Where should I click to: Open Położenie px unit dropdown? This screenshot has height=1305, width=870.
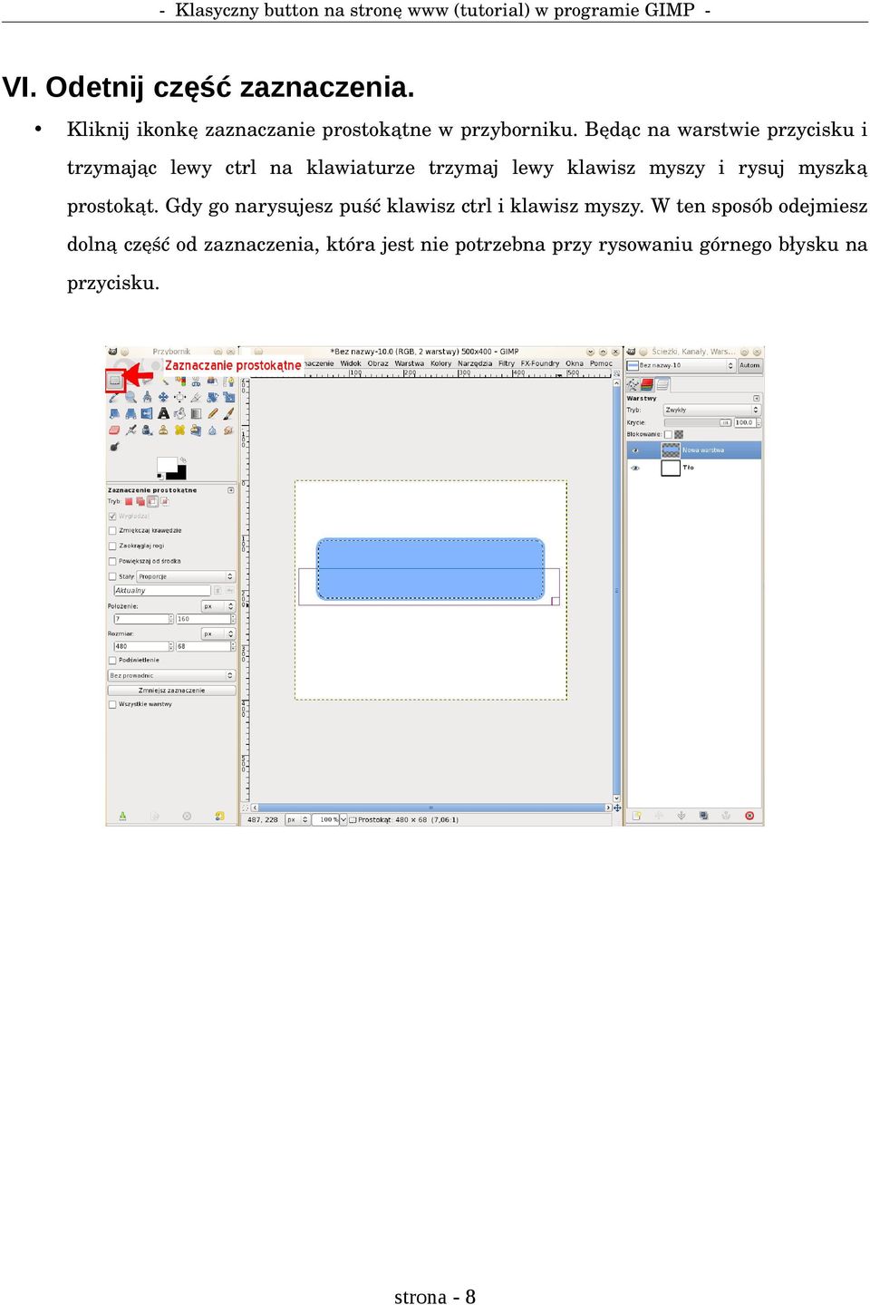click(218, 606)
